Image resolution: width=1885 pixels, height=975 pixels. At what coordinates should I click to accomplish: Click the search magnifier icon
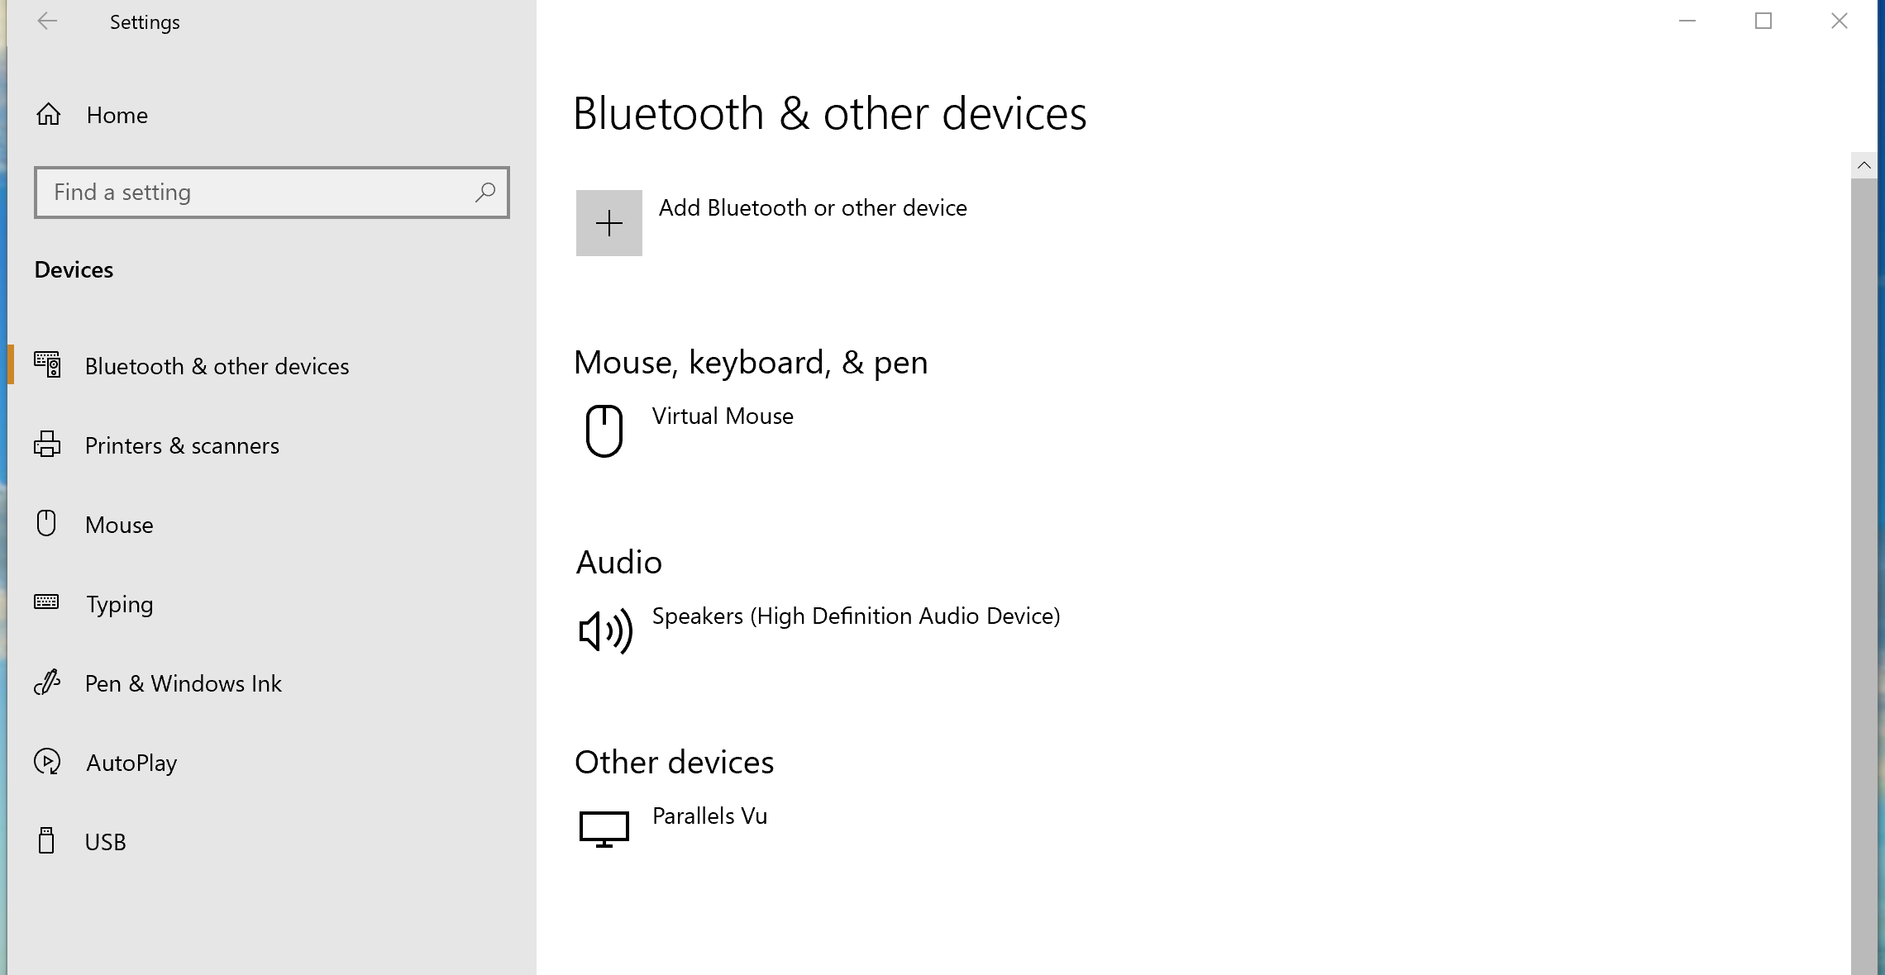pos(485,193)
